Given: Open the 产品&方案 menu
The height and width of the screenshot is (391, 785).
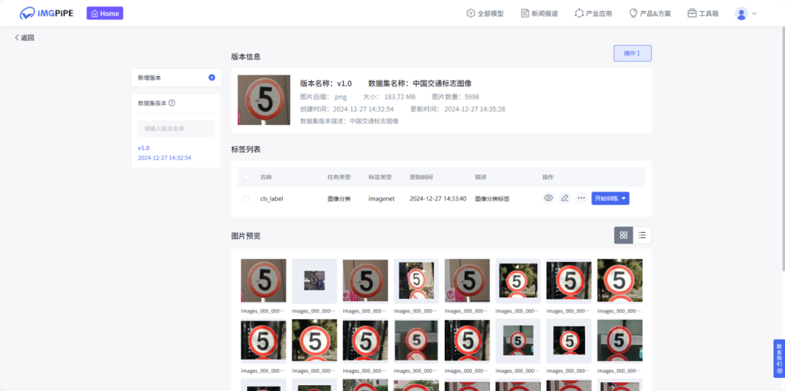Looking at the screenshot, I should pyautogui.click(x=650, y=14).
